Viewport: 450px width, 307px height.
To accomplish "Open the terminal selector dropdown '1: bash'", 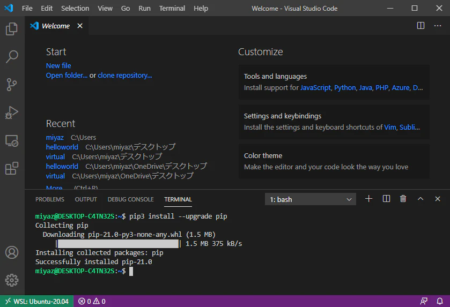I will click(x=310, y=199).
